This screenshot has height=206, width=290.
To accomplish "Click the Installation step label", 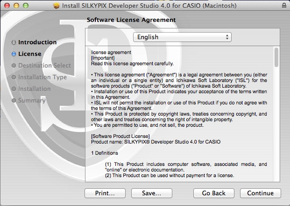I will coord(35,89).
